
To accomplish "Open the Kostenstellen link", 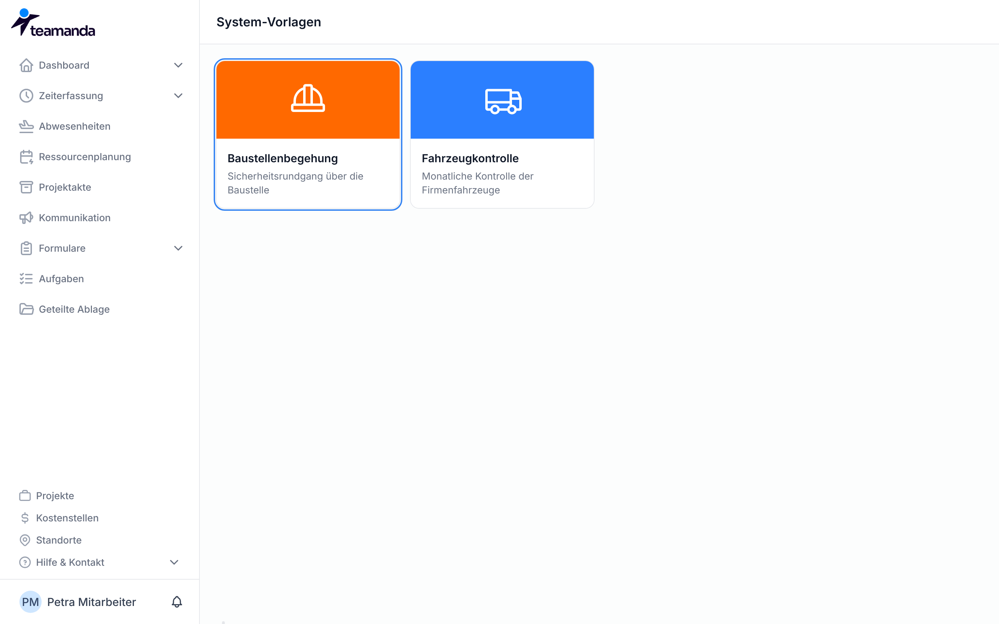I will [67, 518].
